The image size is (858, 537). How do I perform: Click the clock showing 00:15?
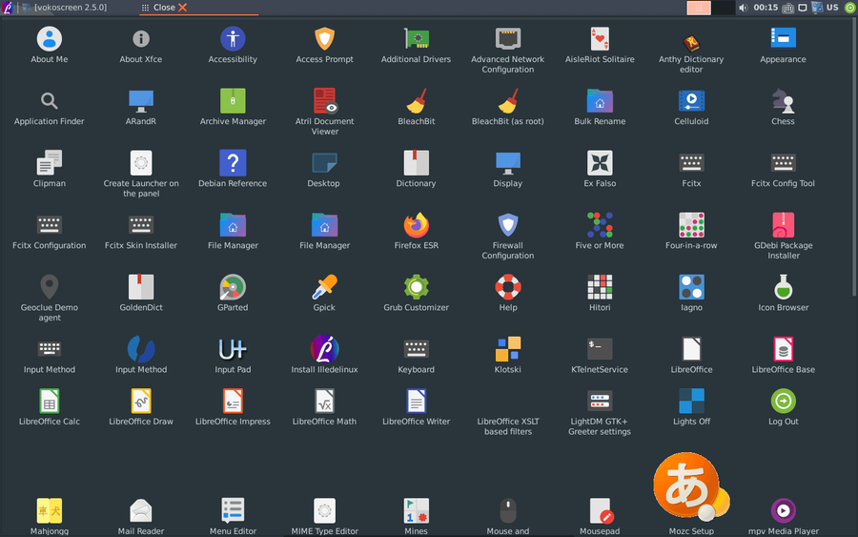click(x=766, y=8)
